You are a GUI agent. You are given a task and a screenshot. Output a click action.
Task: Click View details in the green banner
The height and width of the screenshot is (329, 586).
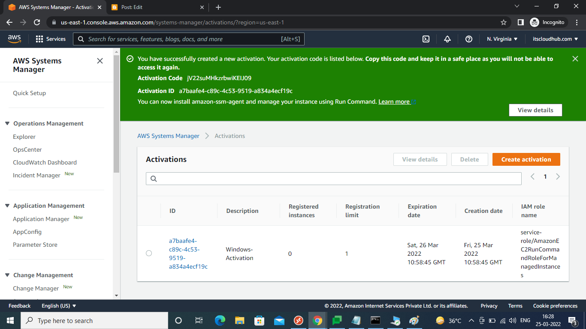(x=535, y=110)
